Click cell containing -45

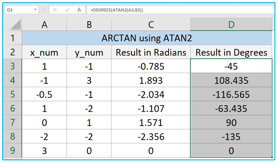pyautogui.click(x=231, y=66)
